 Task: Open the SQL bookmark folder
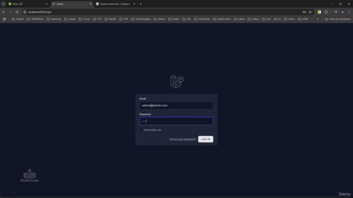pyautogui.click(x=186, y=19)
